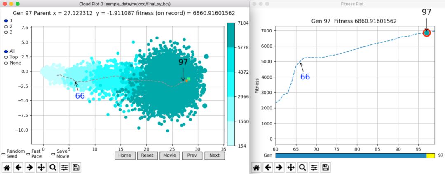Screen dimensions: 445x174
Task: Select radio option 1
Action: 6,21
